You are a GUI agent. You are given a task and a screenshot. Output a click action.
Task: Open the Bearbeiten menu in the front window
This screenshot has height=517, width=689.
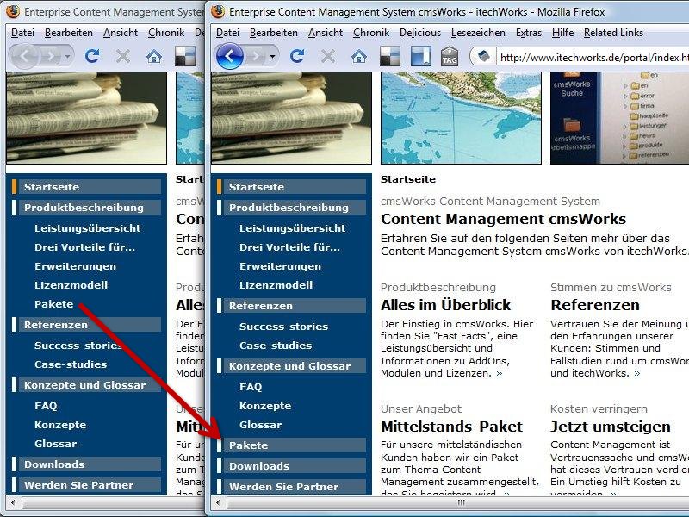point(274,33)
